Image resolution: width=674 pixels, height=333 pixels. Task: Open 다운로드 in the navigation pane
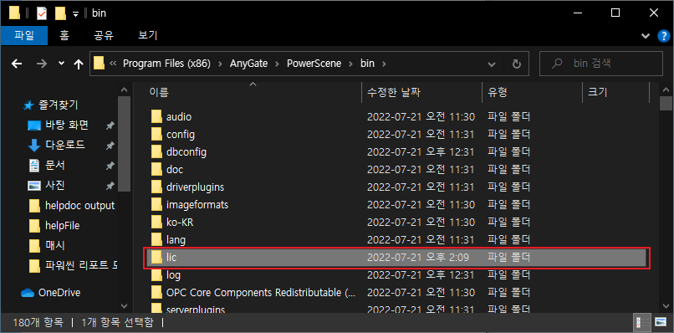pos(65,145)
